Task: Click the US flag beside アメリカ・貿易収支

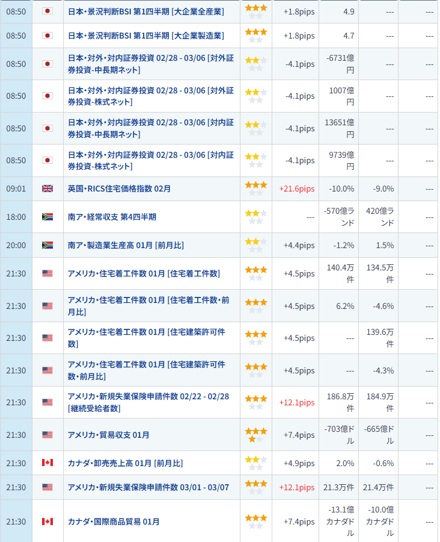Action: (x=47, y=435)
